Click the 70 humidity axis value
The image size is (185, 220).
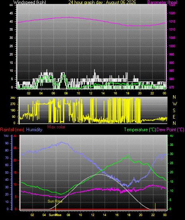(x=7, y=158)
